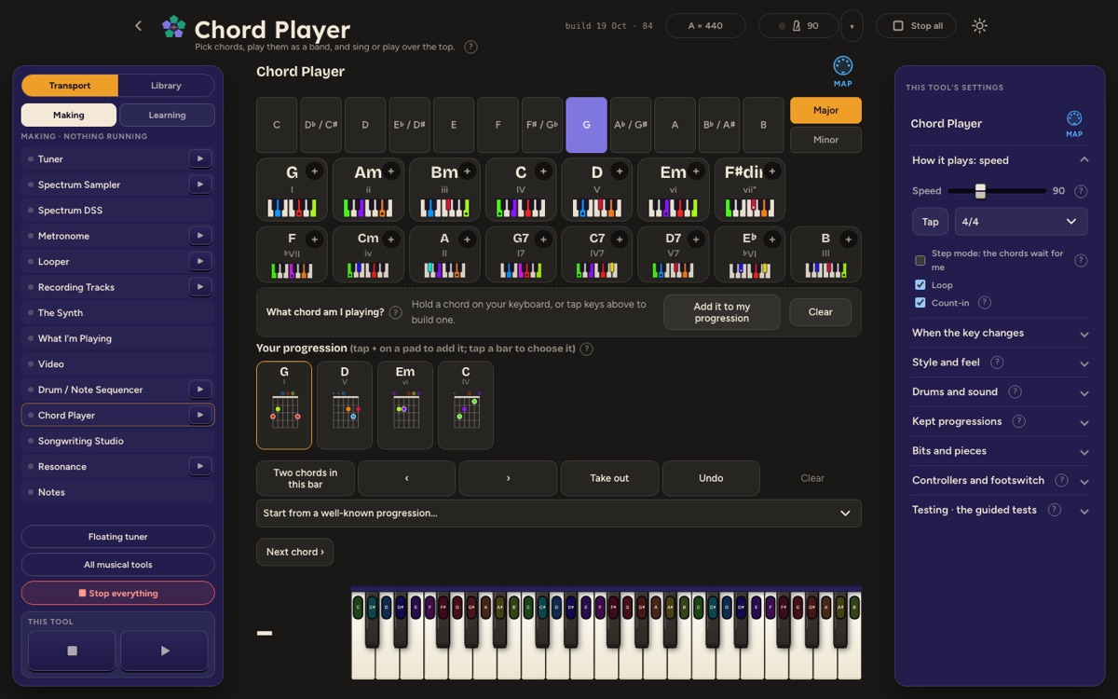The width and height of the screenshot is (1118, 699).
Task: Click help icon next to the app subtitle
Action: 470,47
